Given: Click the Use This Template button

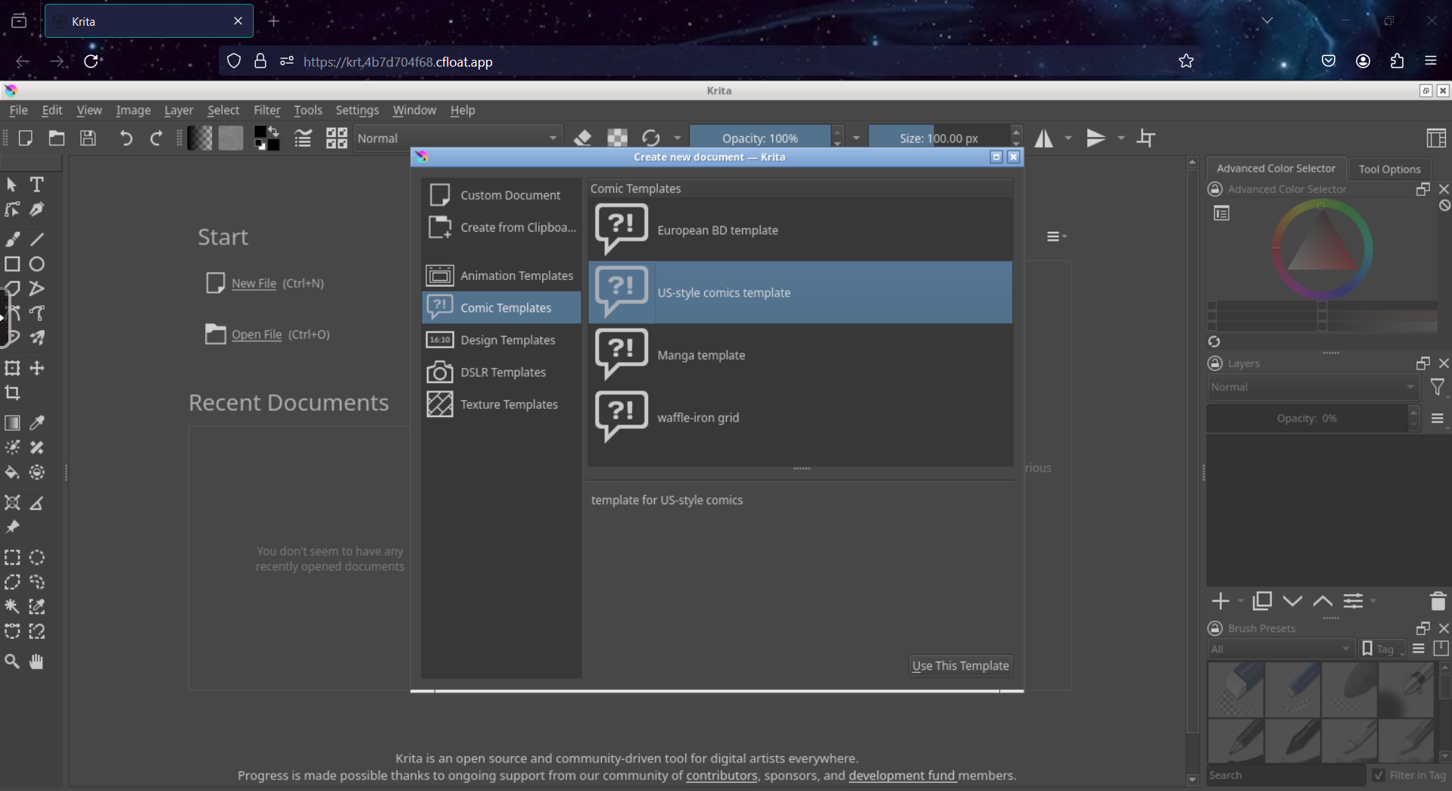Looking at the screenshot, I should [960, 666].
